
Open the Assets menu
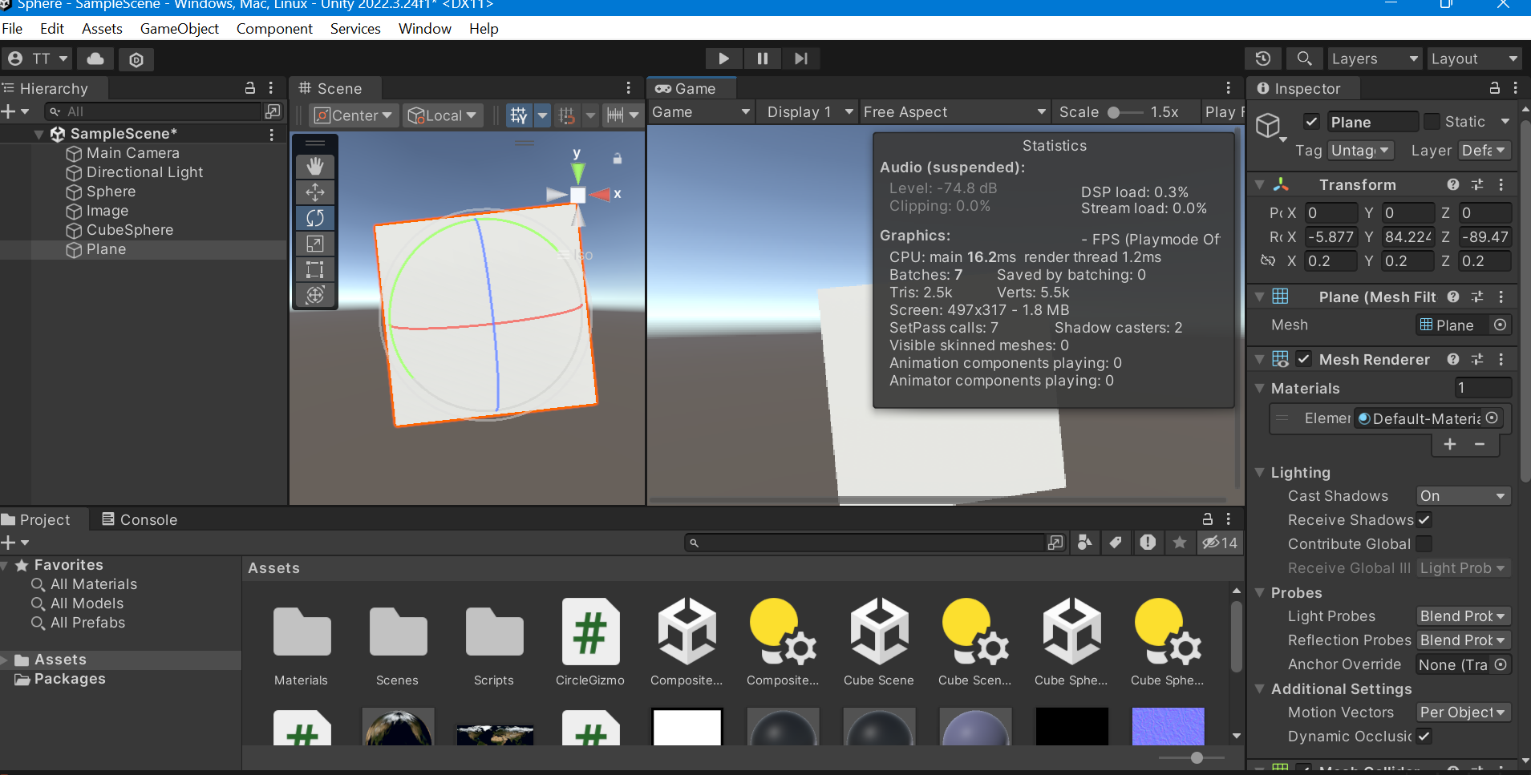click(102, 29)
